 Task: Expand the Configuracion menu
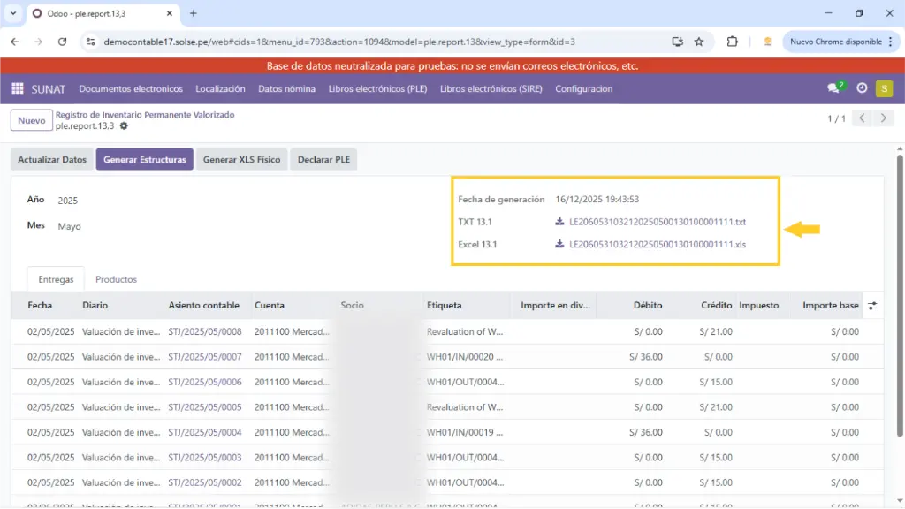583,88
